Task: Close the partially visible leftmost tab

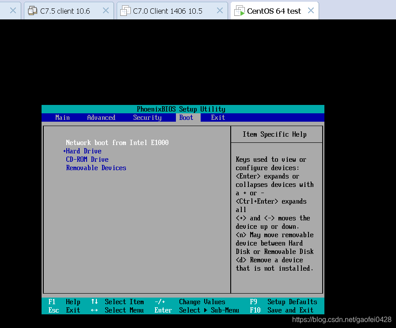Action: (x=13, y=11)
